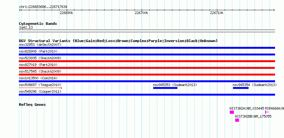
Task: Select the blue bar under nsv1013500
Action: (x=147, y=81)
